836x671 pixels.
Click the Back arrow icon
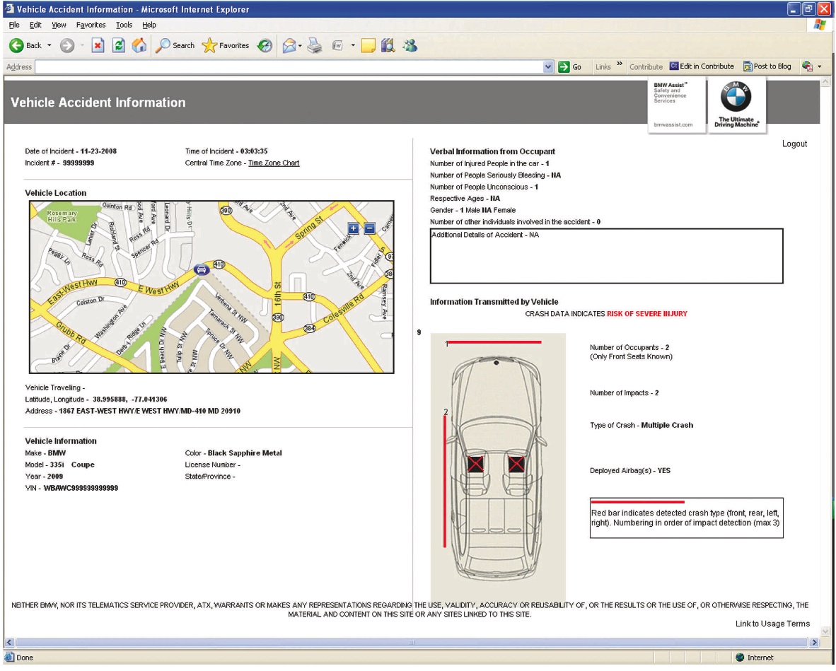tap(16, 46)
